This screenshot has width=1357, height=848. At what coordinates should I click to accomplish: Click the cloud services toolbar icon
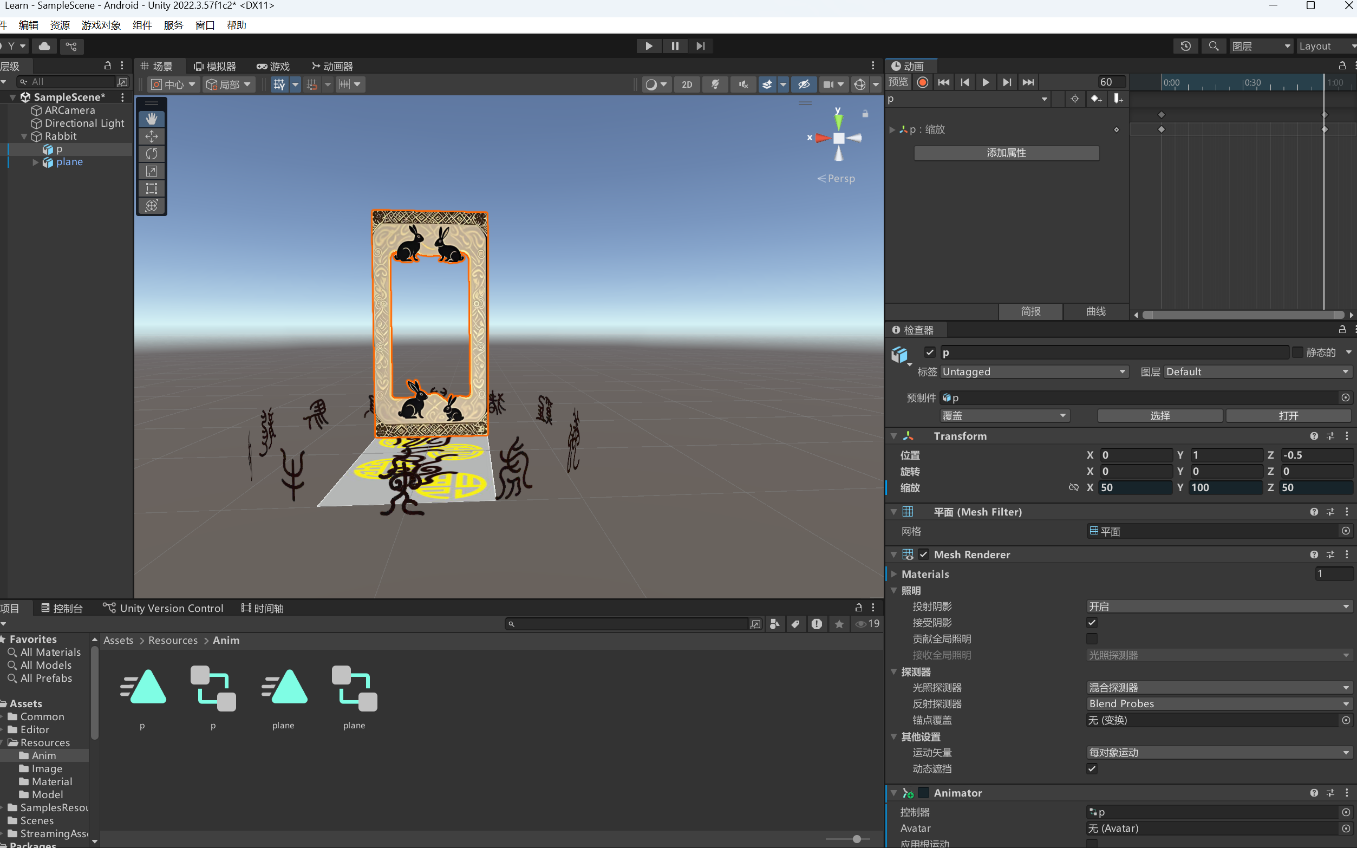coord(44,46)
